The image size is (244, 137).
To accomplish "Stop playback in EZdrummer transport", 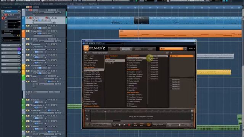I will click(x=119, y=125).
